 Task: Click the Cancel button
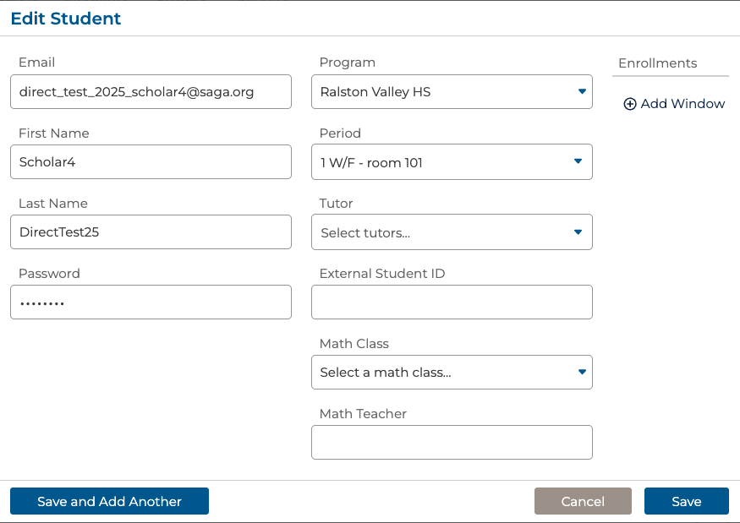[x=583, y=501]
